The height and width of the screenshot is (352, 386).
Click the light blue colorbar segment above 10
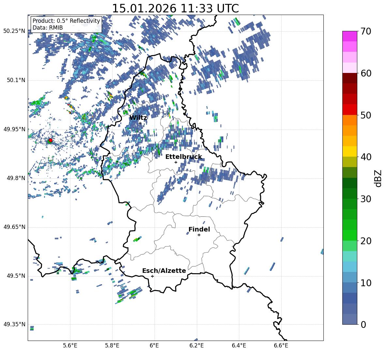click(349, 267)
